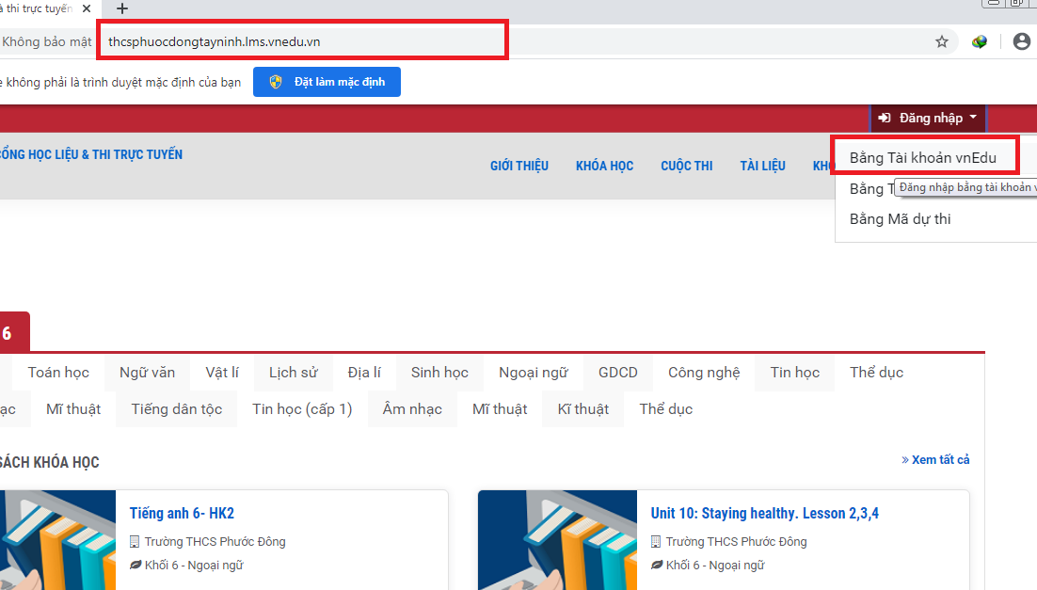Bookmark this page with the star icon
1037x590 pixels.
[x=941, y=41]
